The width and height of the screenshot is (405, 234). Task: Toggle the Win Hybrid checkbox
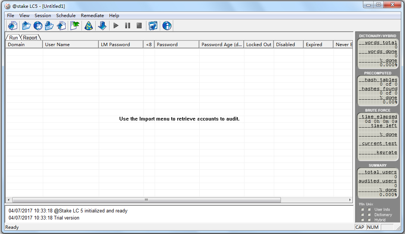363,220
